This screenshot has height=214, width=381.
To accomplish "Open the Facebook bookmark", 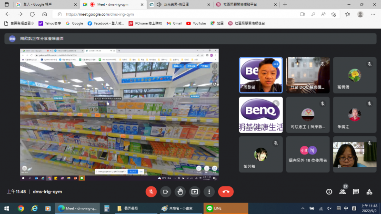I will click(106, 23).
